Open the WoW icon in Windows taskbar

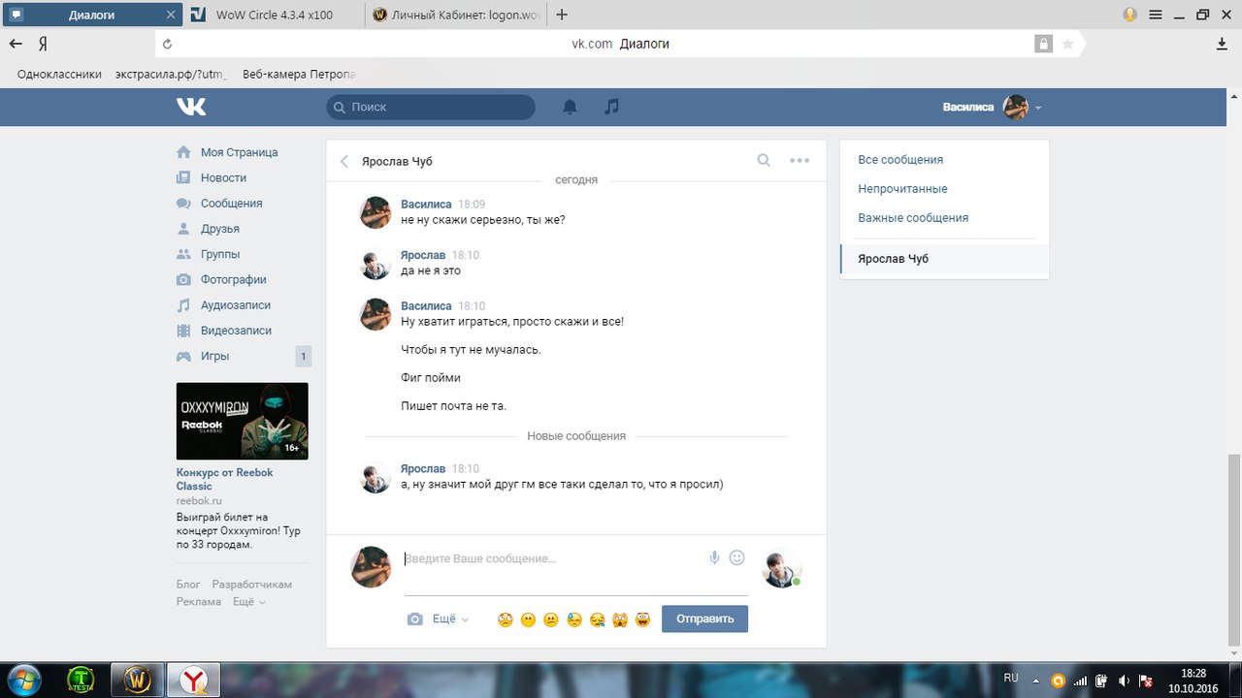click(x=137, y=680)
